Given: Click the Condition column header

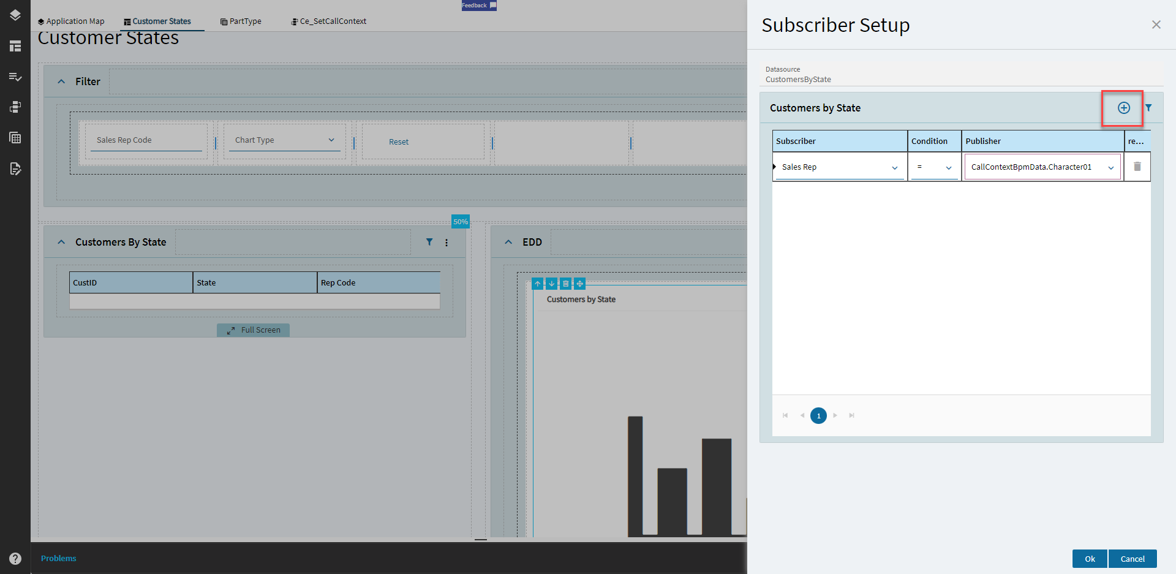Looking at the screenshot, I should point(935,141).
